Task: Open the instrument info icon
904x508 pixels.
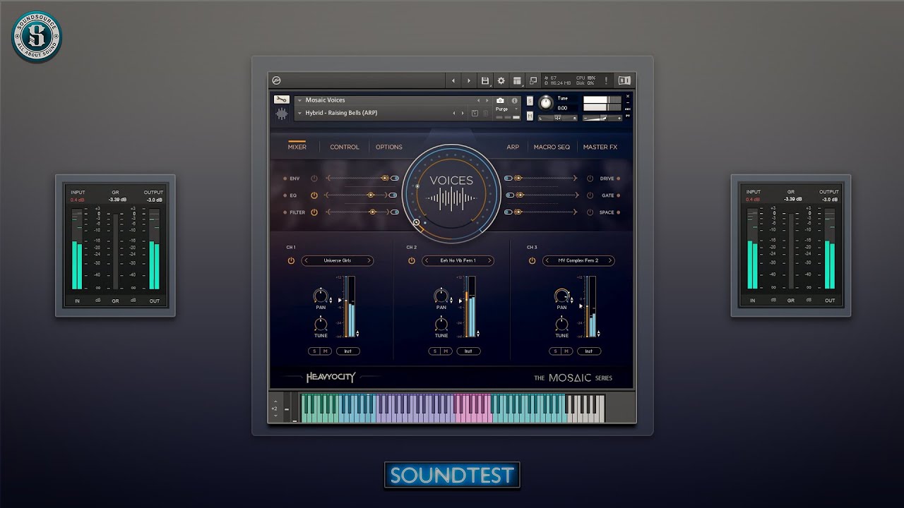Action: (x=514, y=100)
